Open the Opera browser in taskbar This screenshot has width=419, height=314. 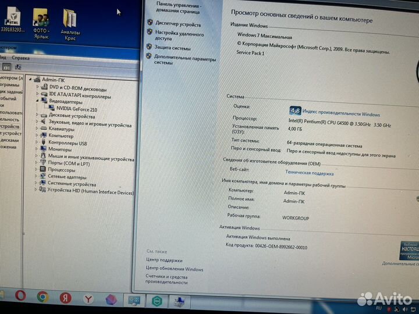[20, 296]
